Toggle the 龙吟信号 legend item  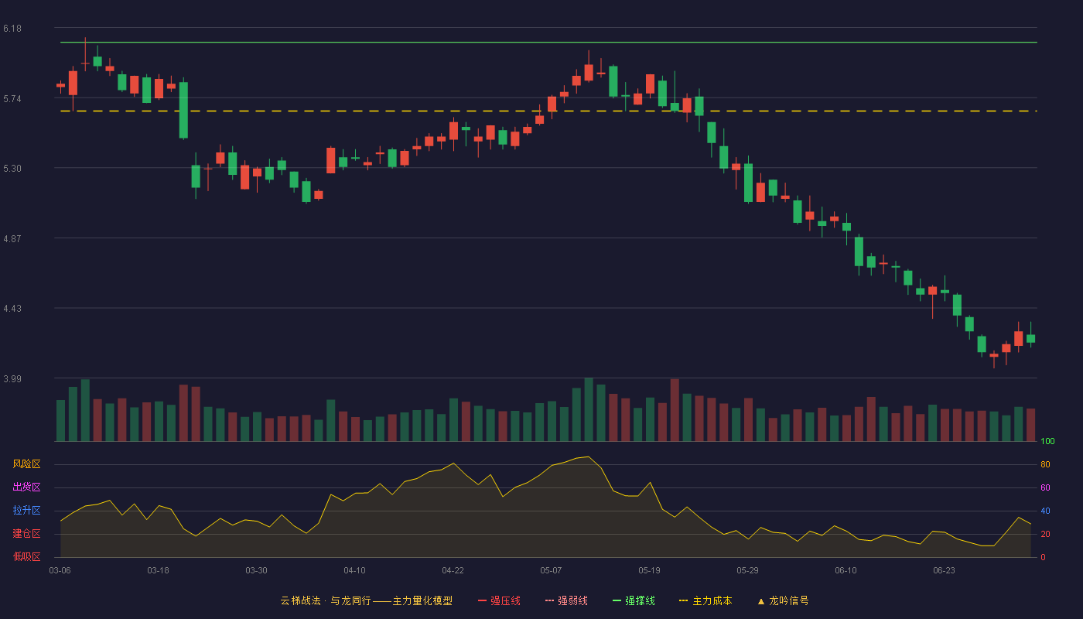783,600
